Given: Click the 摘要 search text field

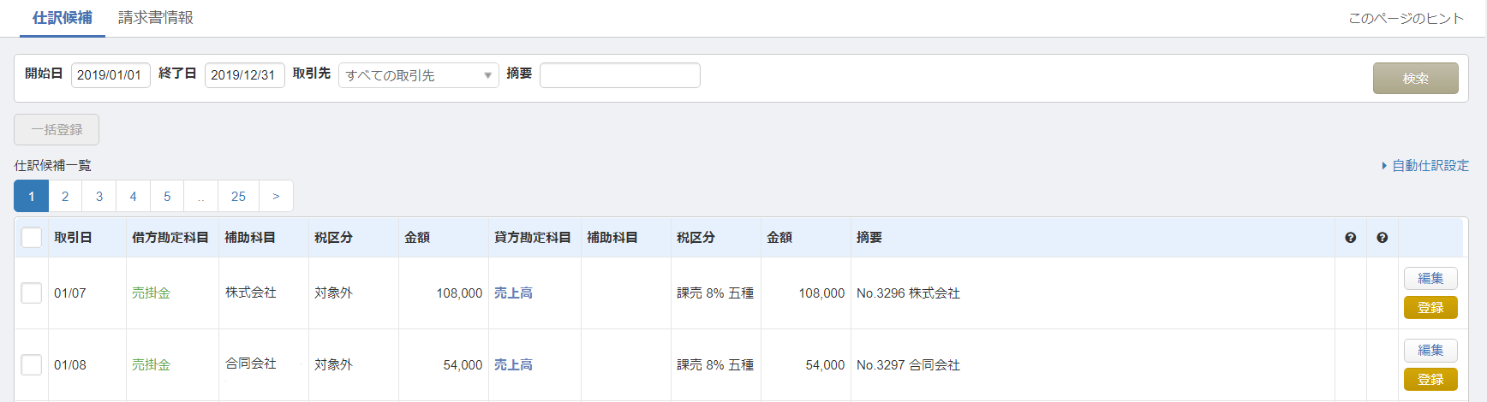Looking at the screenshot, I should pos(619,75).
